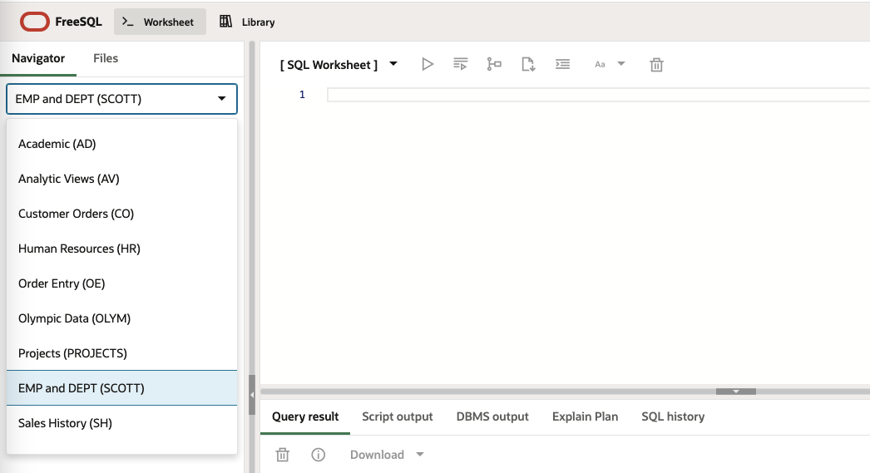The height and width of the screenshot is (473, 870).
Task: Run the SQL statement with play icon
Action: [428, 64]
